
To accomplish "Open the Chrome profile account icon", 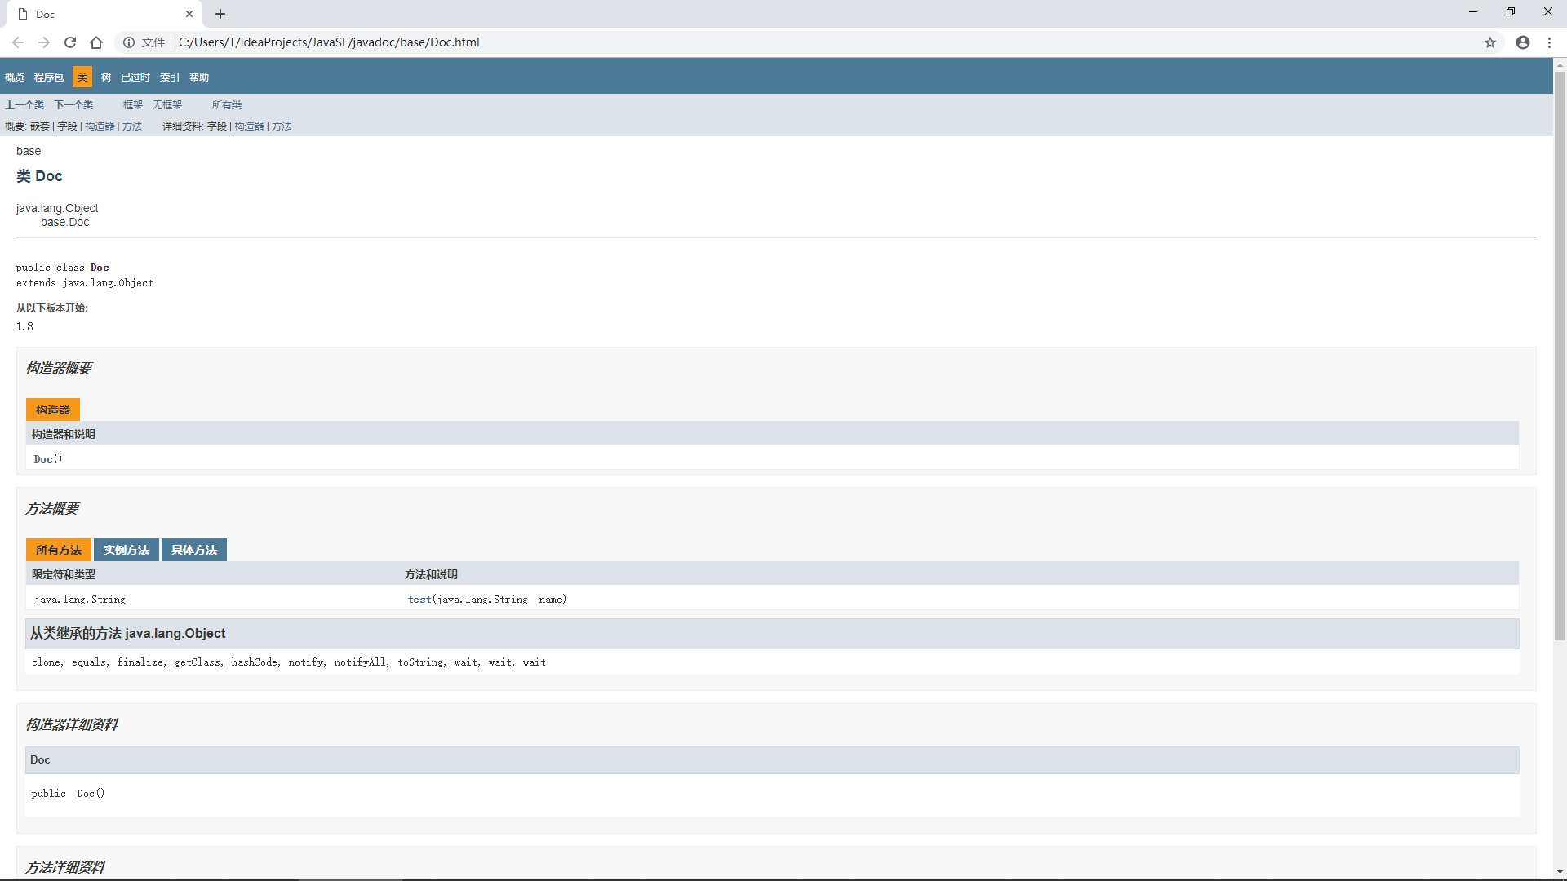I will coord(1523,42).
